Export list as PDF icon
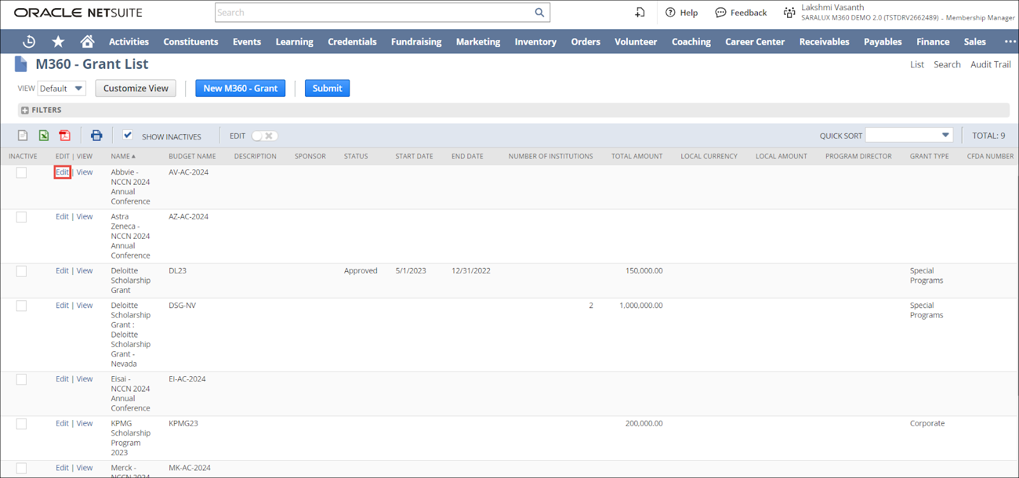 coord(65,136)
